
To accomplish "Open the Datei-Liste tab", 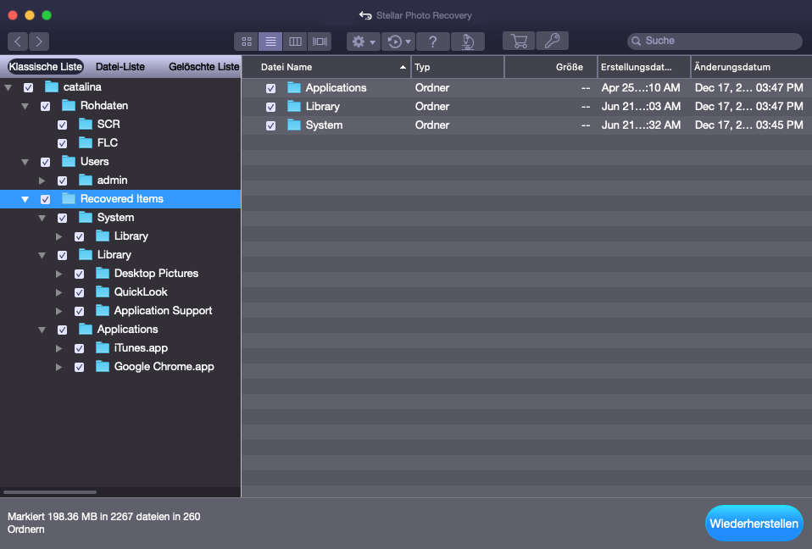I will 120,67.
